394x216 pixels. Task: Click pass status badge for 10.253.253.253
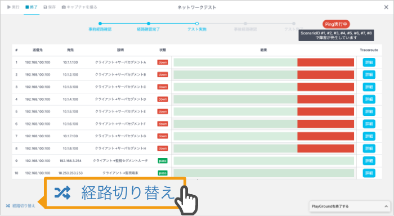(163, 173)
